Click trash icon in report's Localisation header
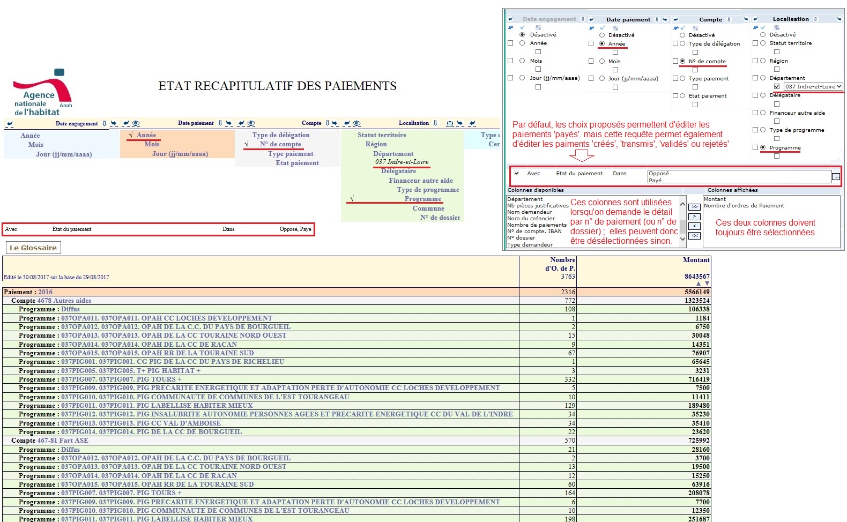 coord(450,123)
